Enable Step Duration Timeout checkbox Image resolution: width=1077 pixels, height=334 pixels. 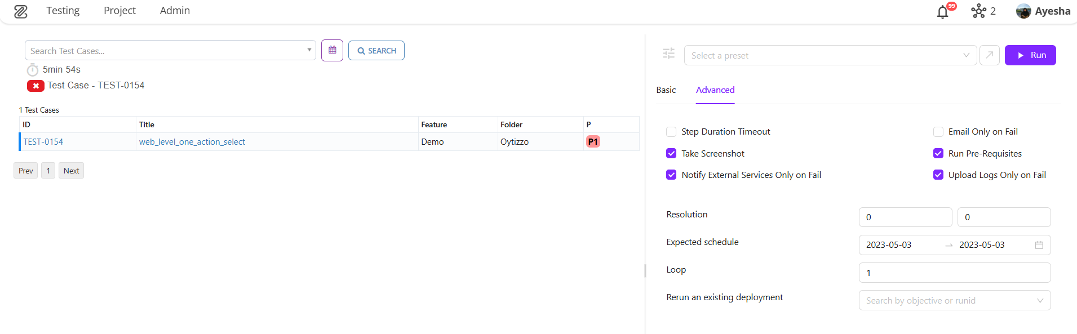[x=671, y=132]
